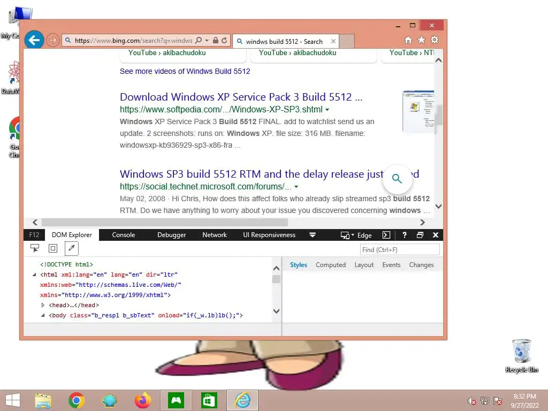This screenshot has width=548, height=411.
Task: Click the search magnifier in address bar
Action: (199, 41)
